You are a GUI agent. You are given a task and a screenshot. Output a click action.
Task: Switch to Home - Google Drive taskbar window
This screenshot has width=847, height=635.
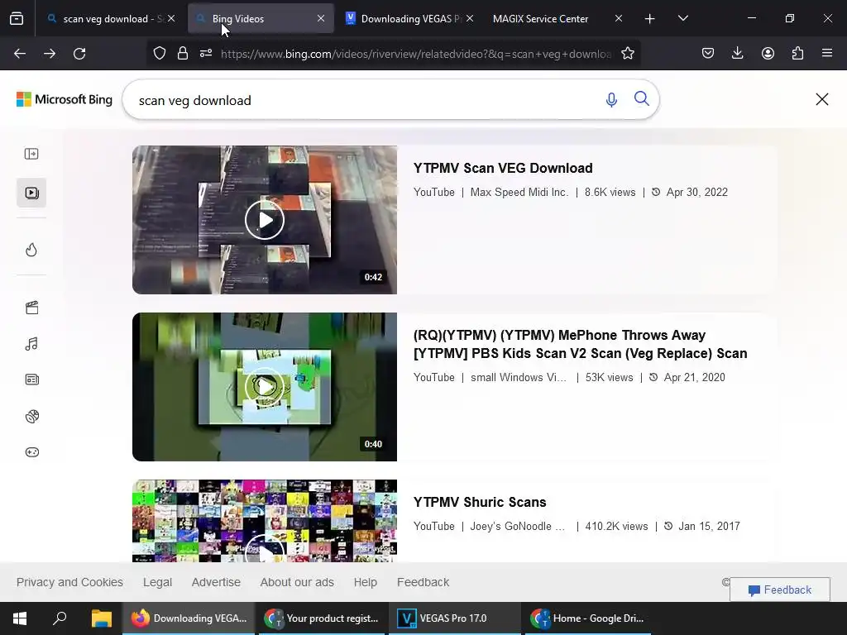click(x=588, y=618)
